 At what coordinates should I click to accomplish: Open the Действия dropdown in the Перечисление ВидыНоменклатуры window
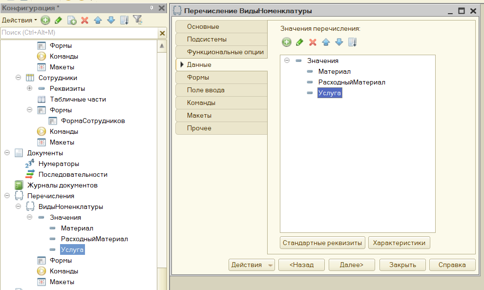252,265
